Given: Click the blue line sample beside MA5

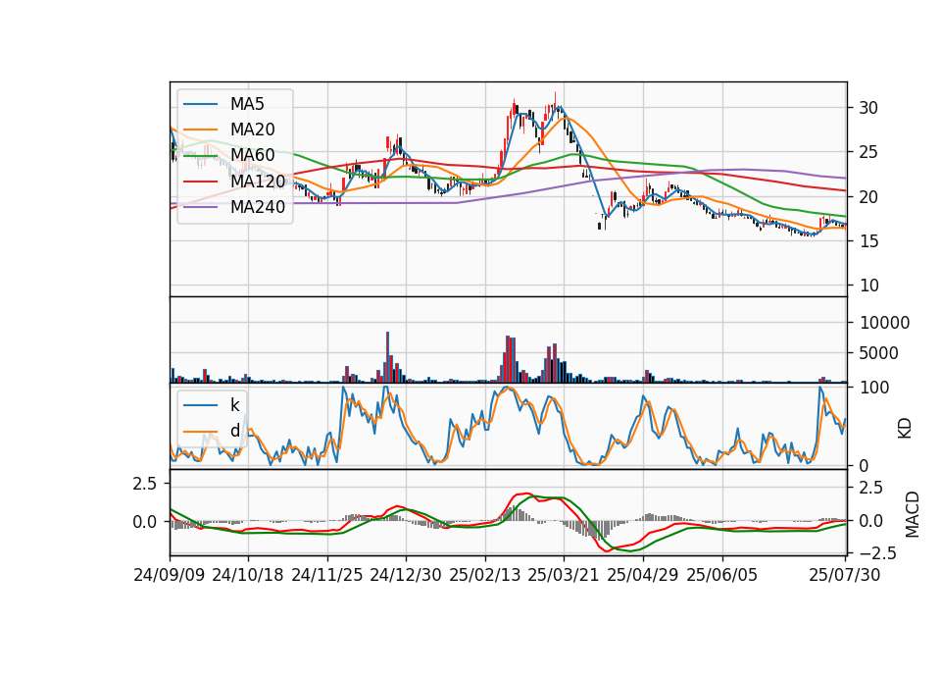Looking at the screenshot, I should coord(200,104).
